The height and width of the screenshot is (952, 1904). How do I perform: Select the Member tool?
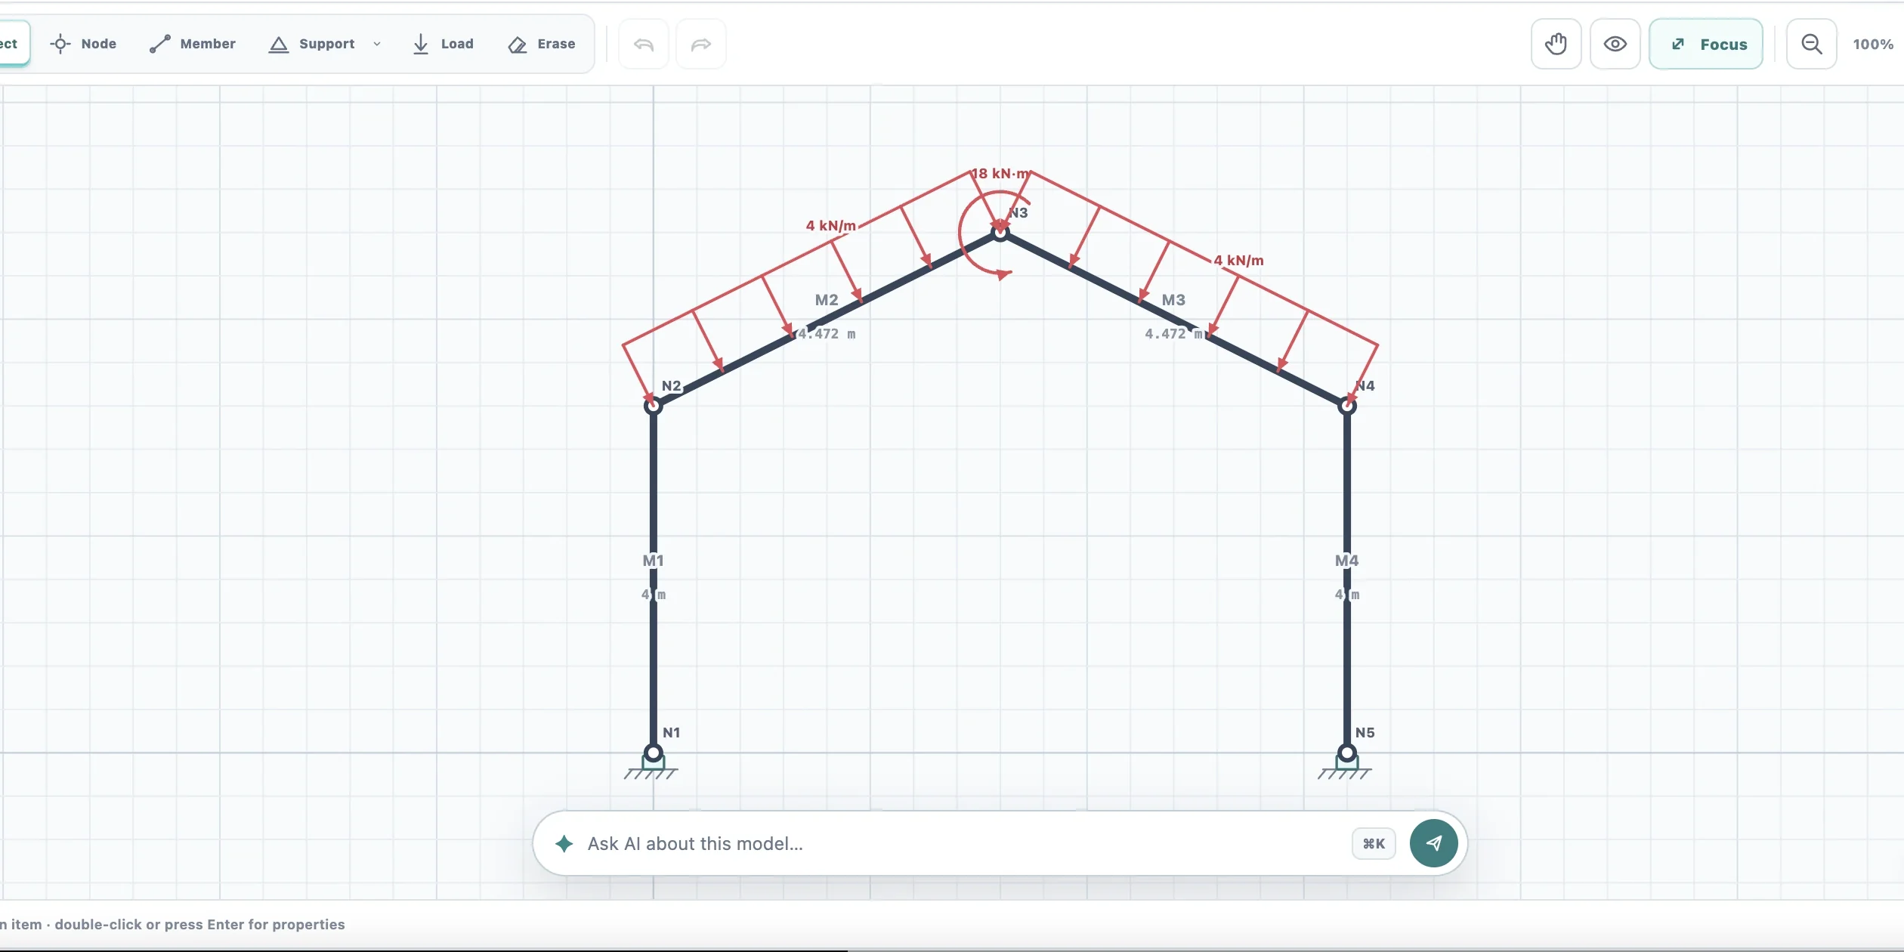pyautogui.click(x=193, y=44)
